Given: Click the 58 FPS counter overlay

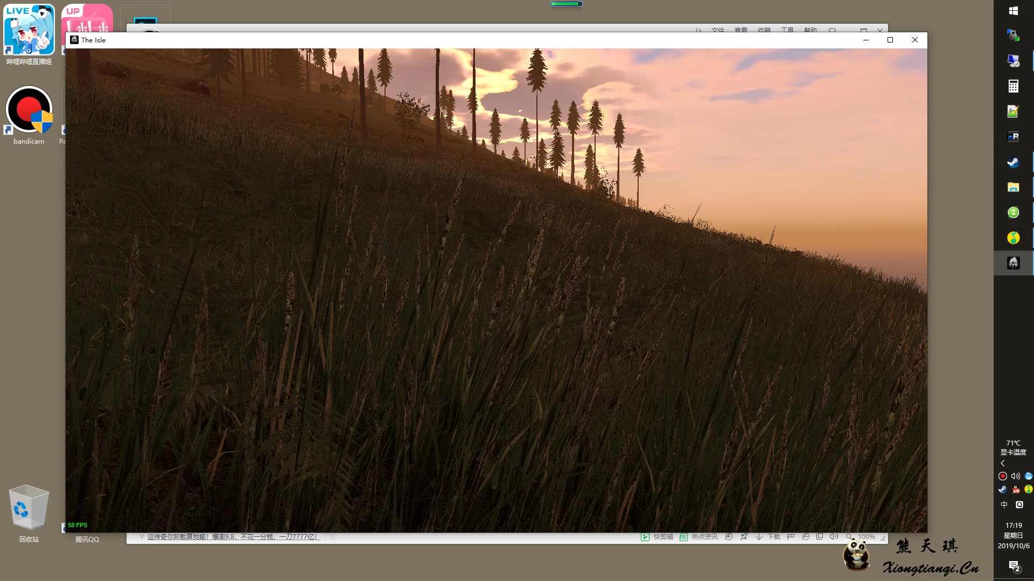Looking at the screenshot, I should click(78, 525).
